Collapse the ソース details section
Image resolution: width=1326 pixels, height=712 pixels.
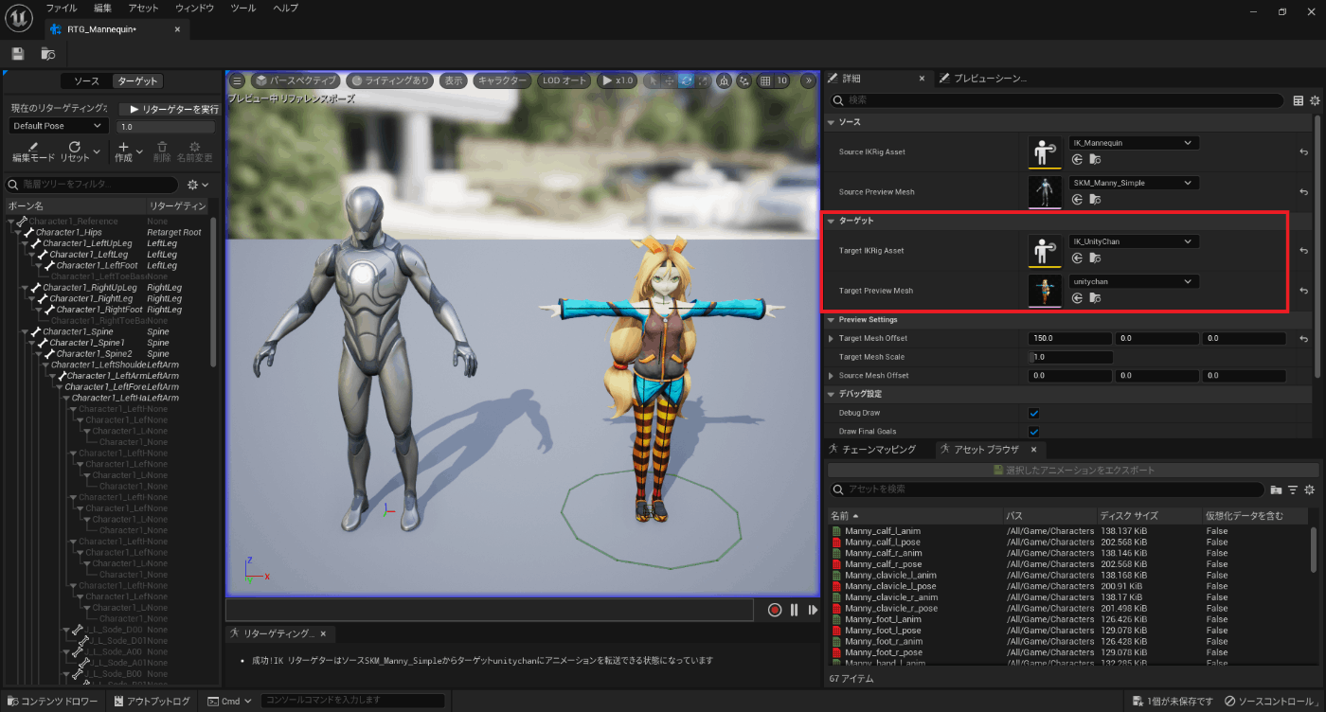pyautogui.click(x=831, y=122)
